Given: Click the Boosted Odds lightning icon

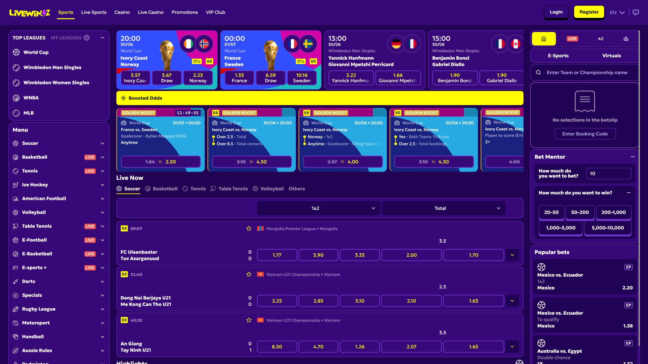Looking at the screenshot, I should [124, 98].
